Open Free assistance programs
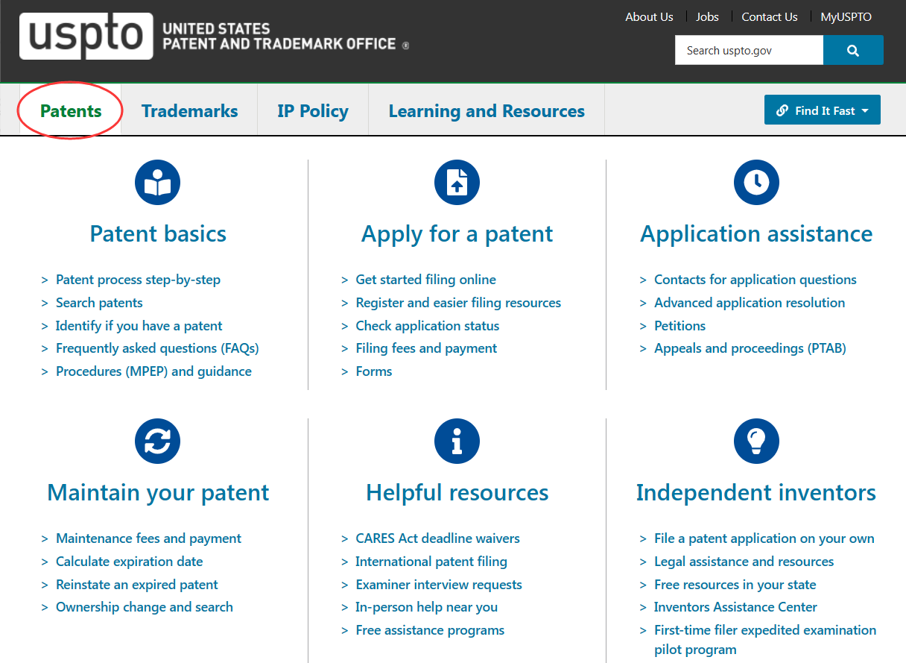 pos(430,630)
